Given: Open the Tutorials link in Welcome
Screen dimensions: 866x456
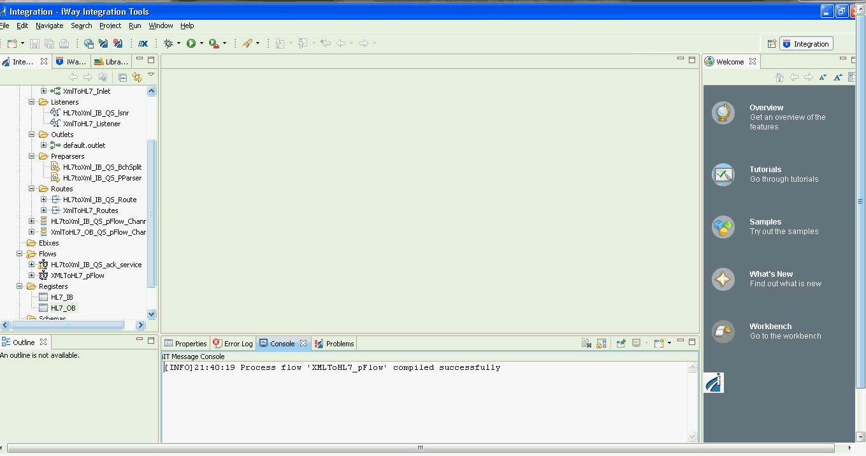Looking at the screenshot, I should (765, 170).
